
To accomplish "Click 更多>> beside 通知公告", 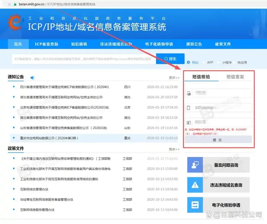I will coord(174,78).
